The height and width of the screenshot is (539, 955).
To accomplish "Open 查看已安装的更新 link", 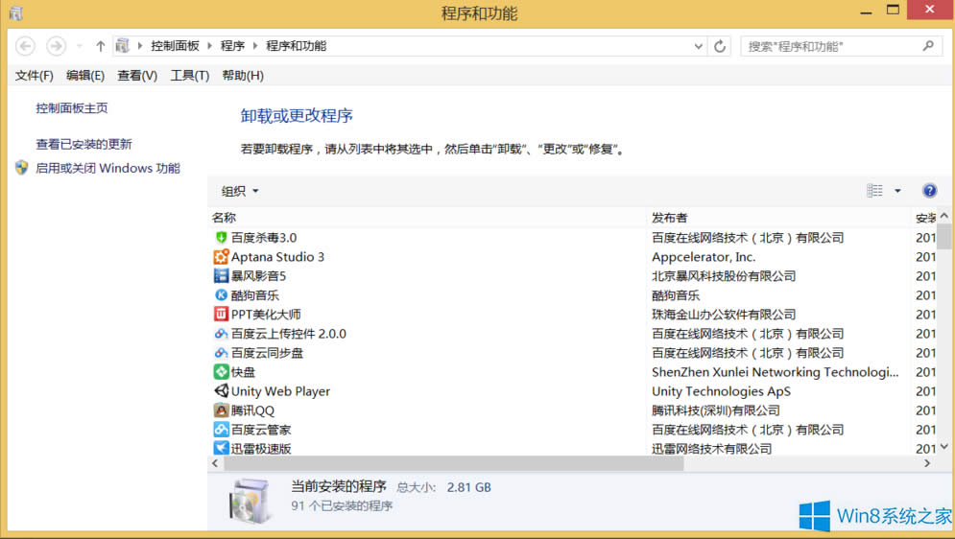I will pyautogui.click(x=84, y=144).
